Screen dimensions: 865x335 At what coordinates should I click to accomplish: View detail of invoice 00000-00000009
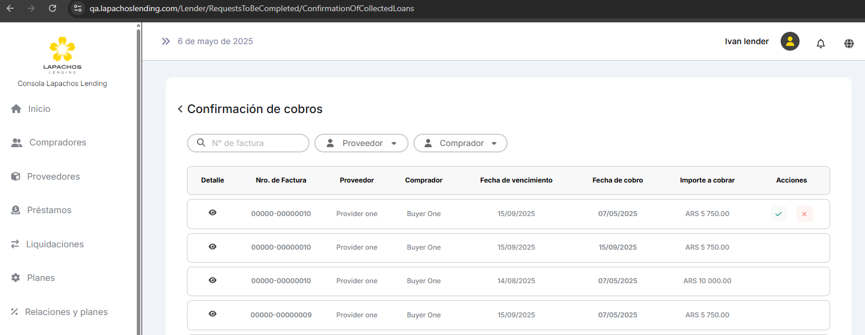coord(212,314)
